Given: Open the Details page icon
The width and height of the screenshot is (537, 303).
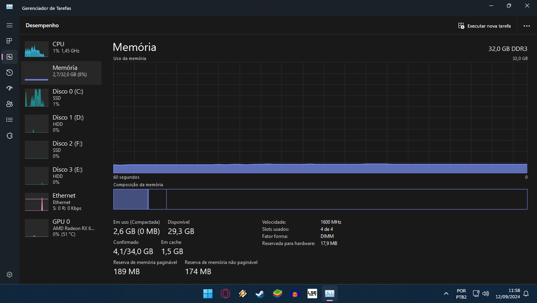Looking at the screenshot, I should [x=9, y=120].
